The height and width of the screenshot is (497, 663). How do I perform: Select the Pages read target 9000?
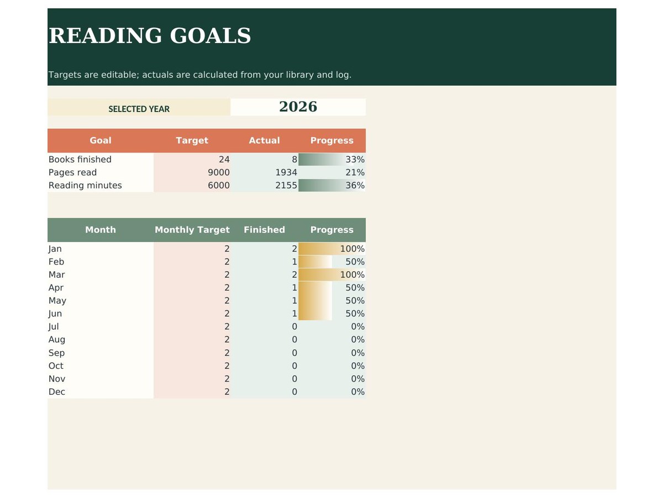click(x=192, y=172)
